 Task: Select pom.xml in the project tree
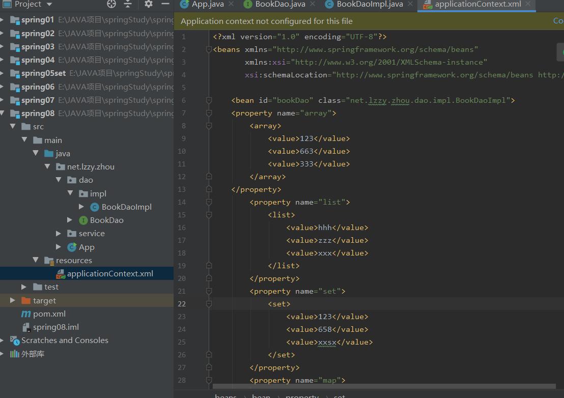(x=49, y=314)
